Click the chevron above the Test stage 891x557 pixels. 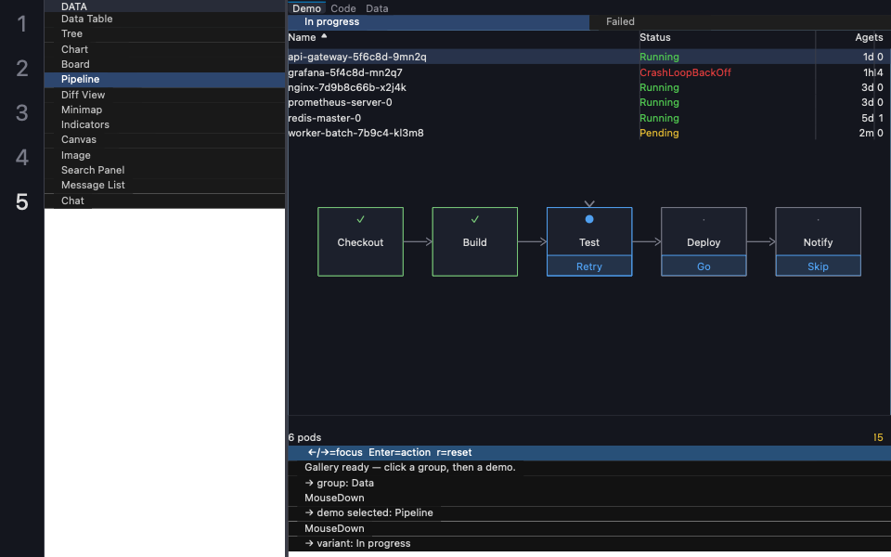click(589, 203)
